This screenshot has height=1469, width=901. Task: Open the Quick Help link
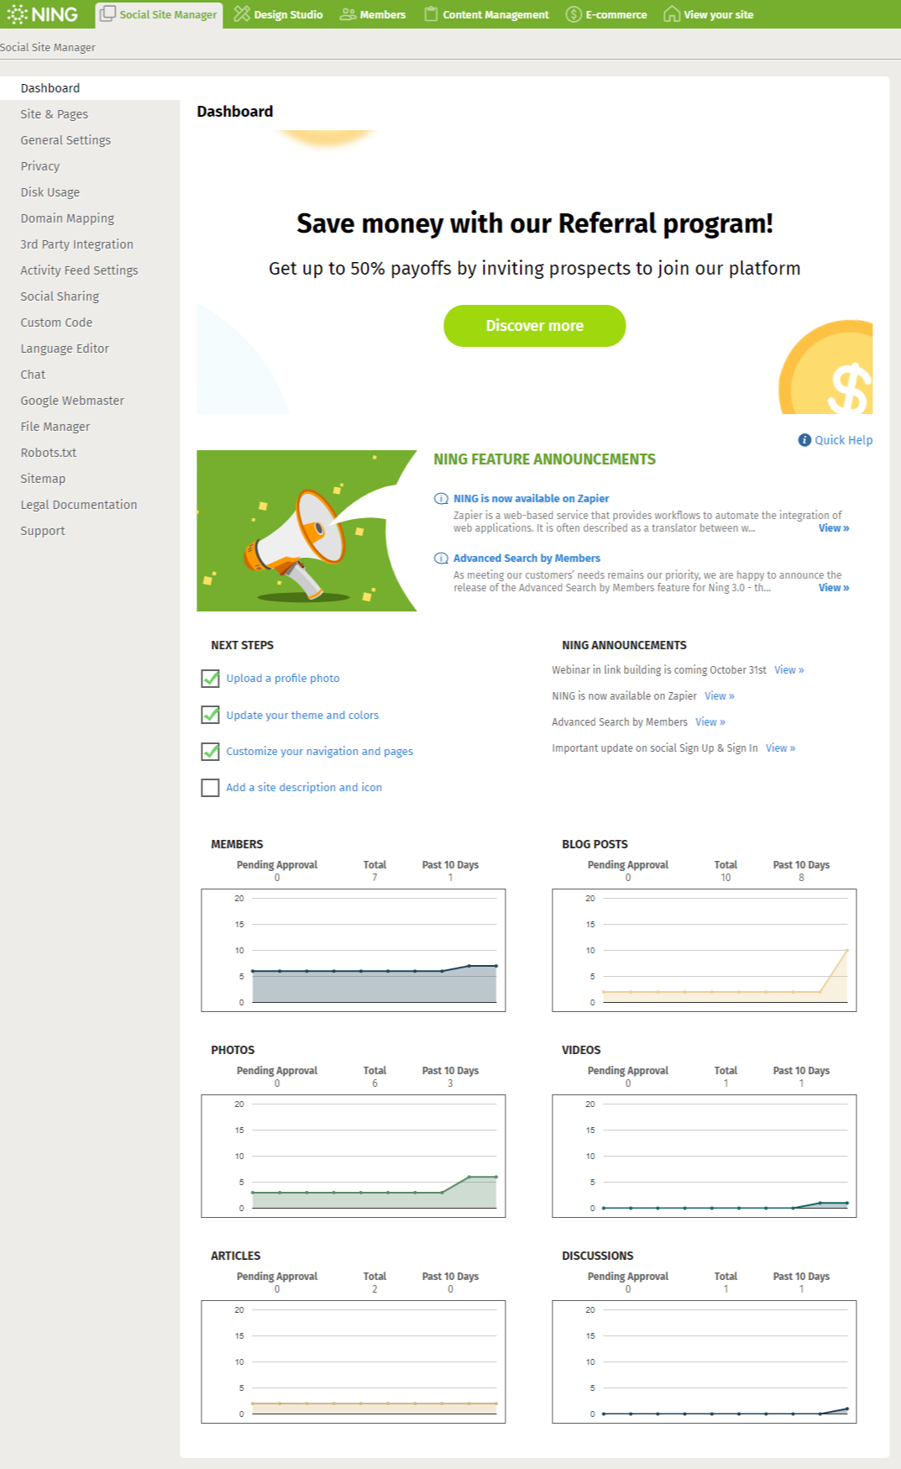[x=843, y=440]
